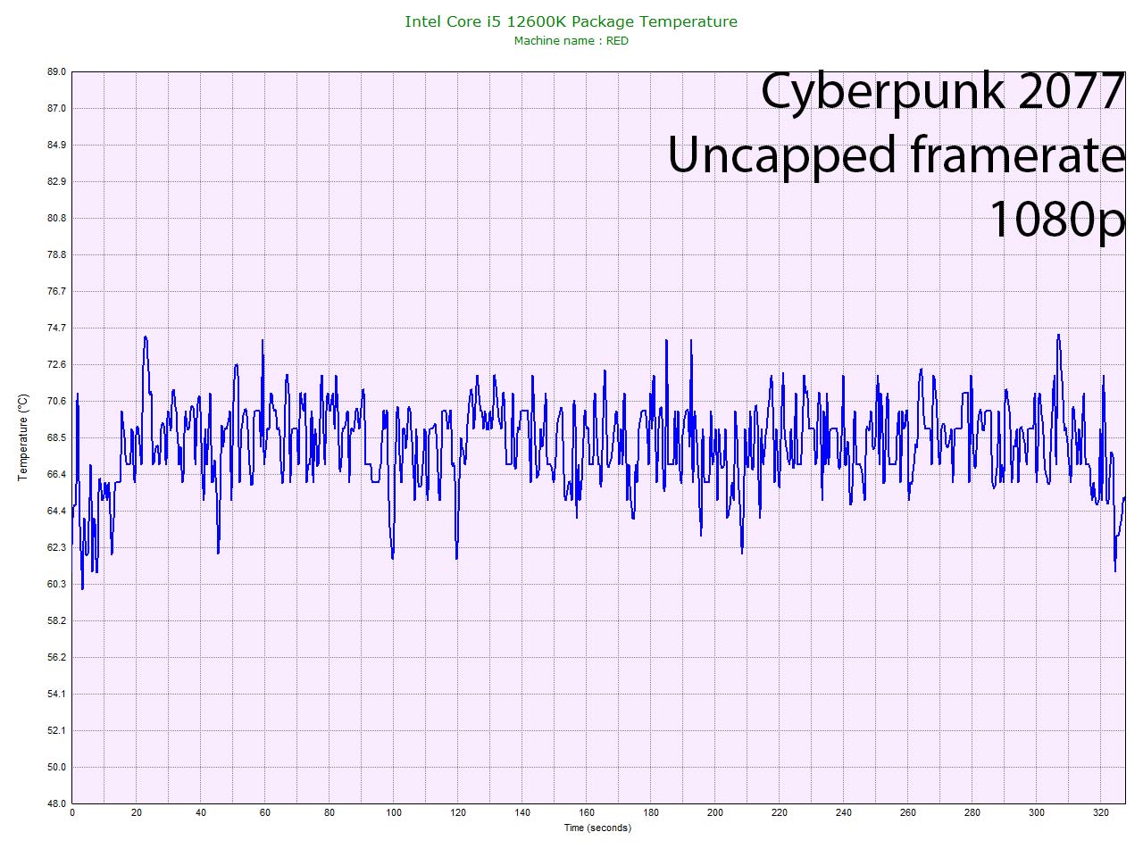1143x857 pixels.
Task: Click the 'Cyberpunk 2077' overlay text
Action: click(941, 91)
